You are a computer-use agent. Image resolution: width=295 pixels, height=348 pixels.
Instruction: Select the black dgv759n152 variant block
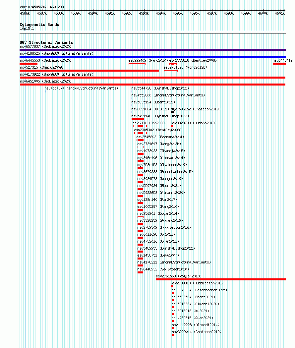pyautogui.click(x=172, y=112)
